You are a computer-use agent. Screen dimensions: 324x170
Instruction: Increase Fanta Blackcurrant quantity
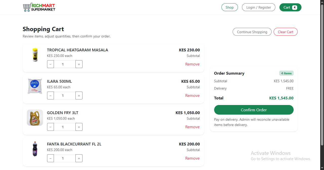pyautogui.click(x=79, y=158)
